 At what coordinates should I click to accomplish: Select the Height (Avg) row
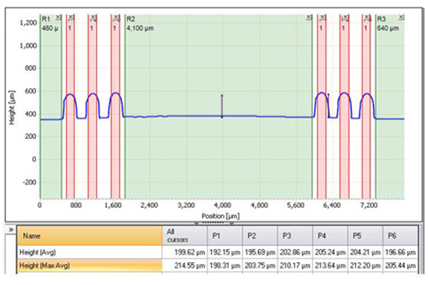click(89, 253)
